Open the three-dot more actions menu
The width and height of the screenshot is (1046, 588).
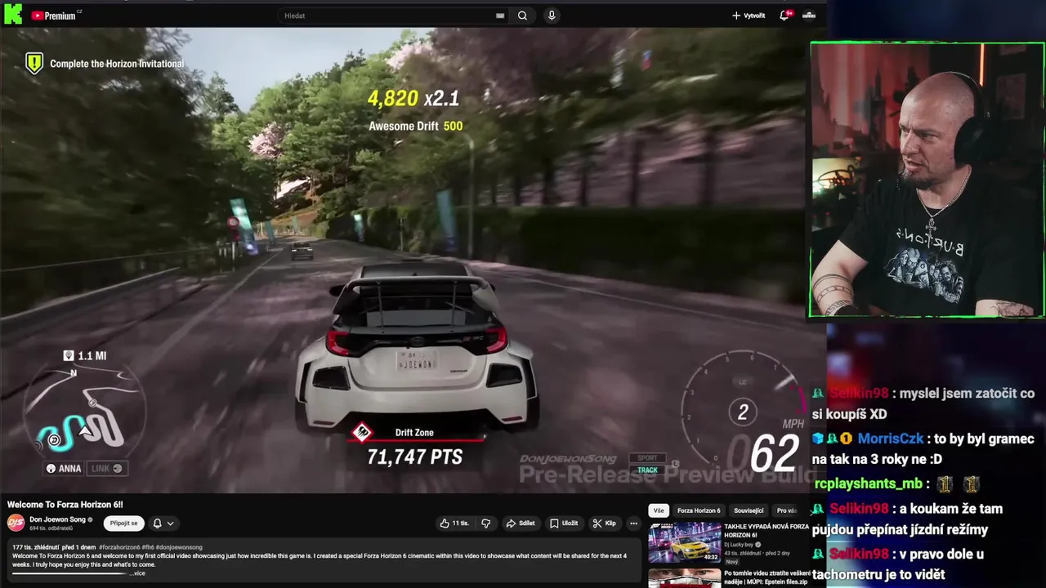pos(633,523)
